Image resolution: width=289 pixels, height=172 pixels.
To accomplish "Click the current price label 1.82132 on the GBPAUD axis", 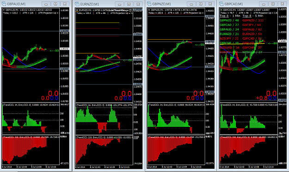I will click(x=65, y=49).
